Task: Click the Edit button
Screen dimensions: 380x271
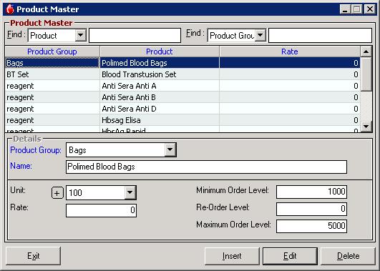Action: coord(290,256)
